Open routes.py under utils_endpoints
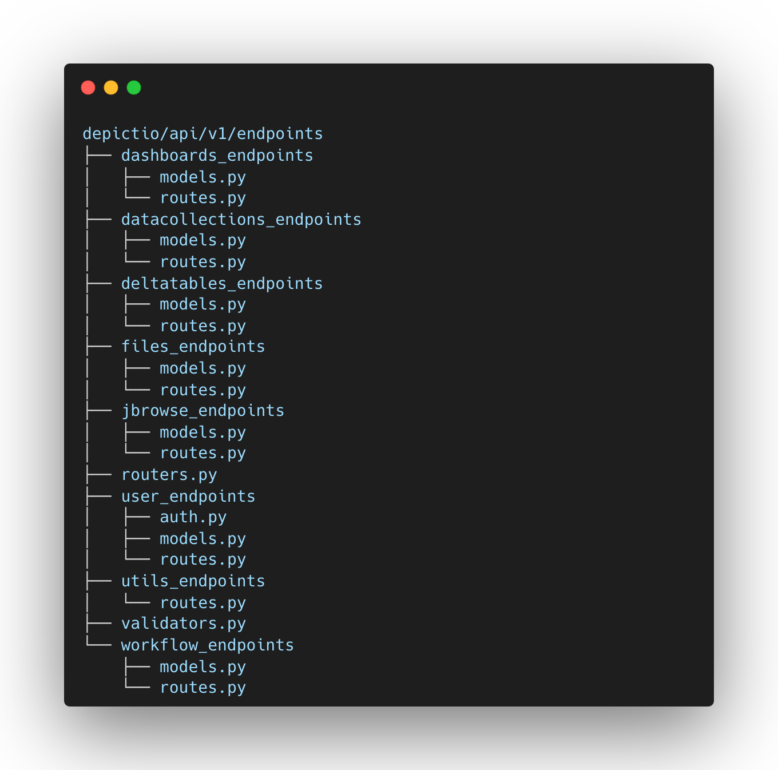The height and width of the screenshot is (770, 778). (203, 603)
